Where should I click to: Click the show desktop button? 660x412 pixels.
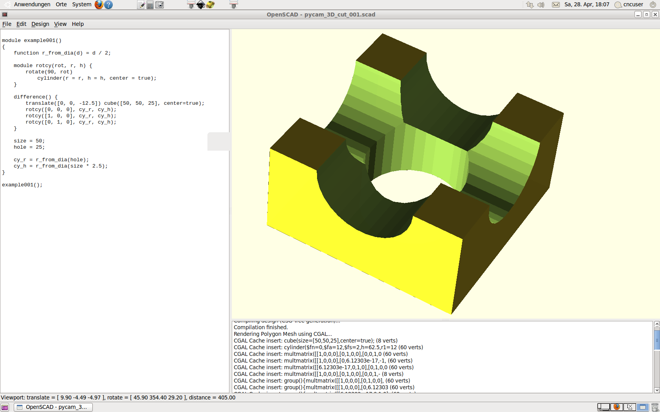click(x=5, y=407)
